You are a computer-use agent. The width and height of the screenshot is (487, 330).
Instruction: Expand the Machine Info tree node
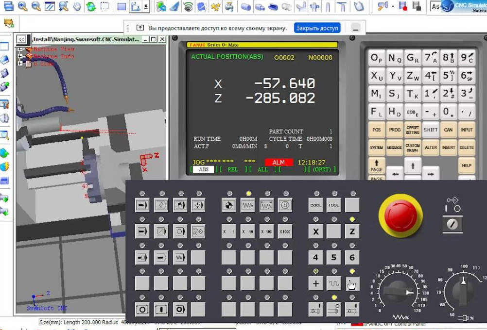(20, 56)
